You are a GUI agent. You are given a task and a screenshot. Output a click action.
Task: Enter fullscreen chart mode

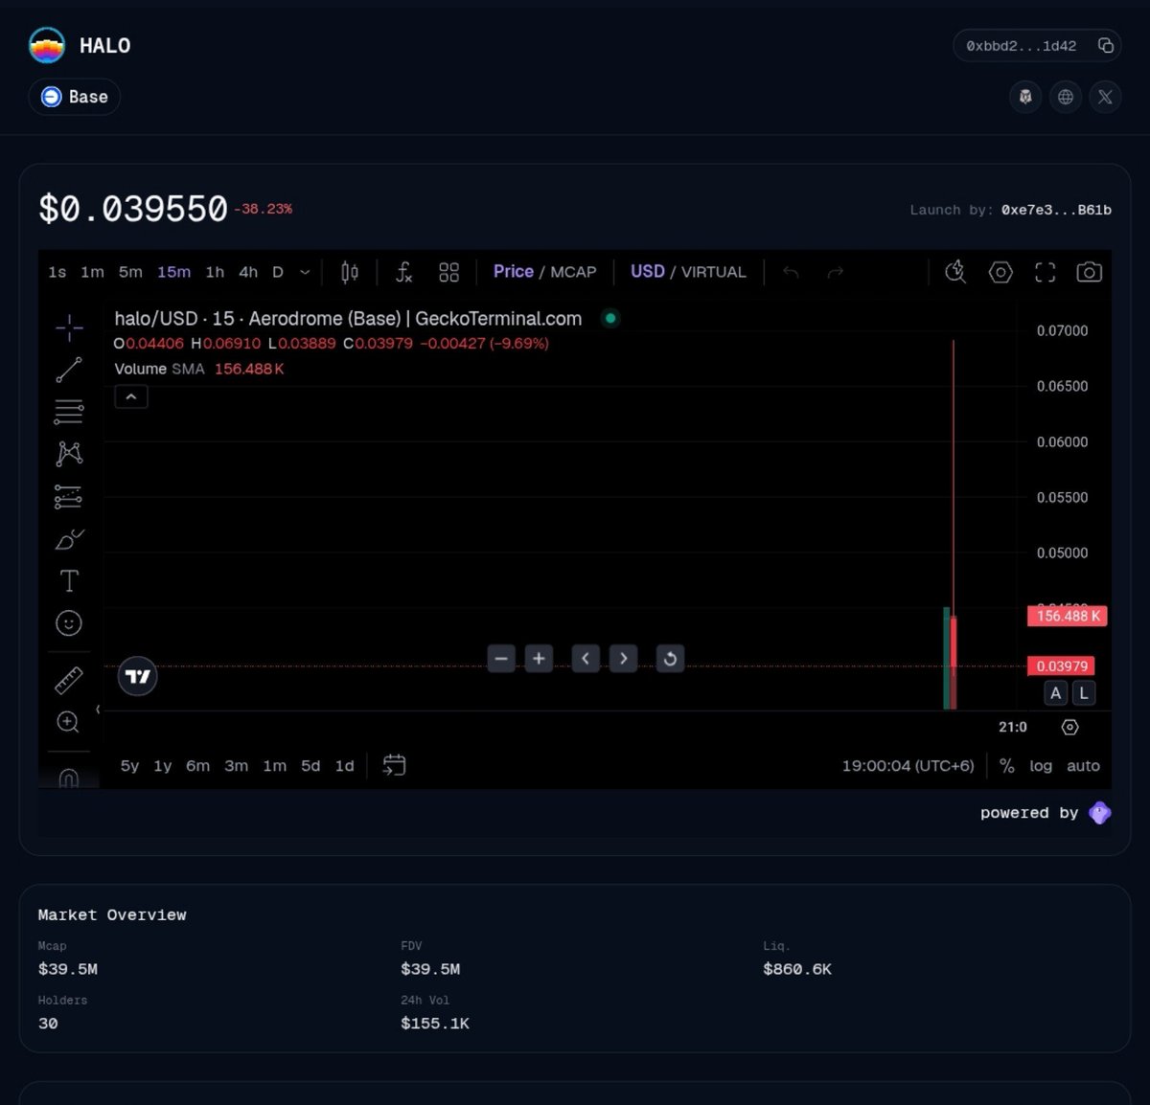[1046, 272]
